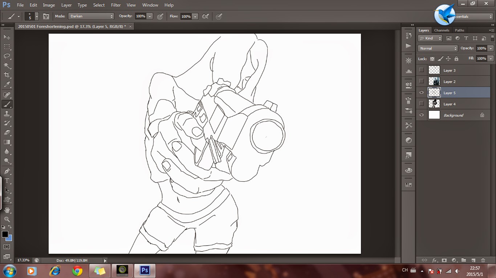Add layer mask icon

click(444, 260)
